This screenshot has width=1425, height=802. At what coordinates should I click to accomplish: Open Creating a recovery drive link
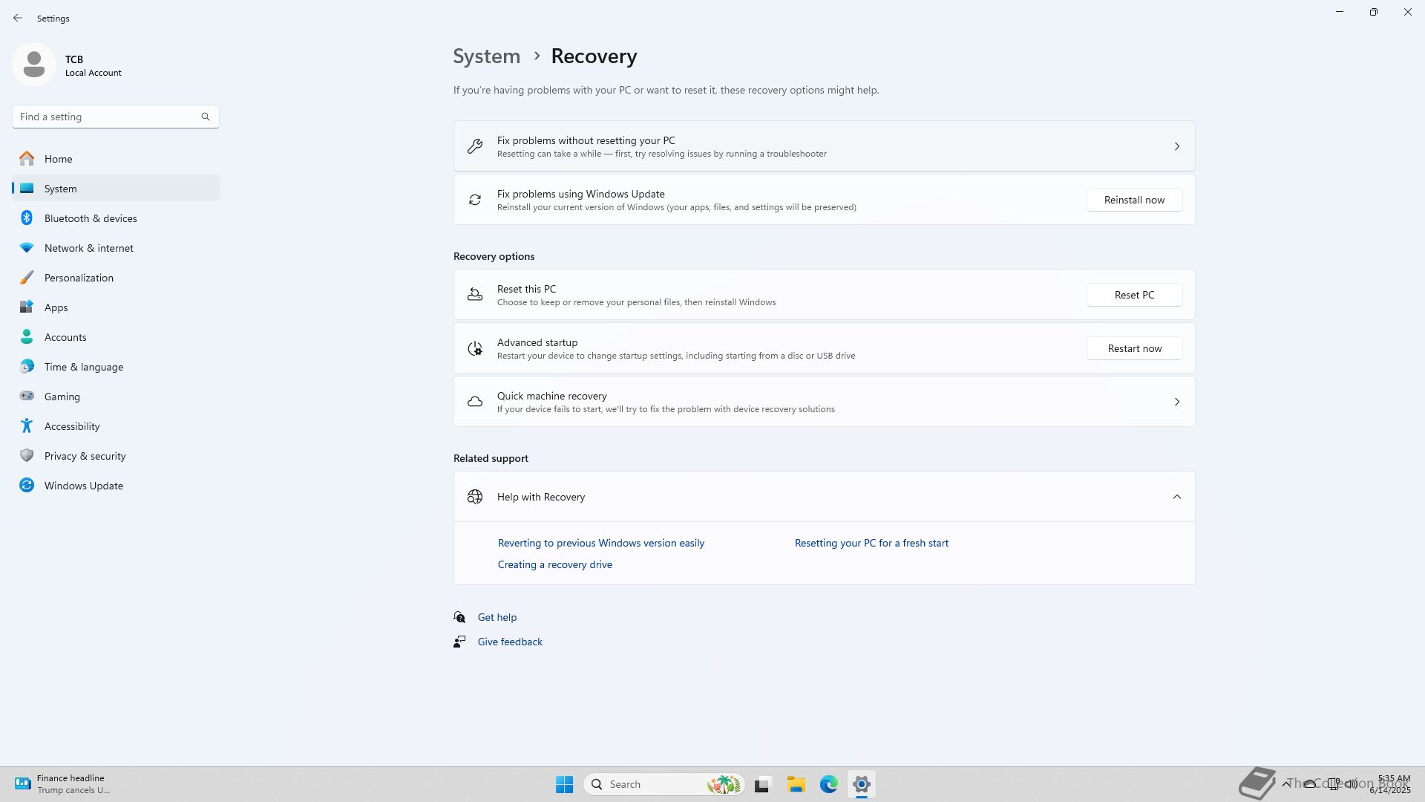coord(554,564)
